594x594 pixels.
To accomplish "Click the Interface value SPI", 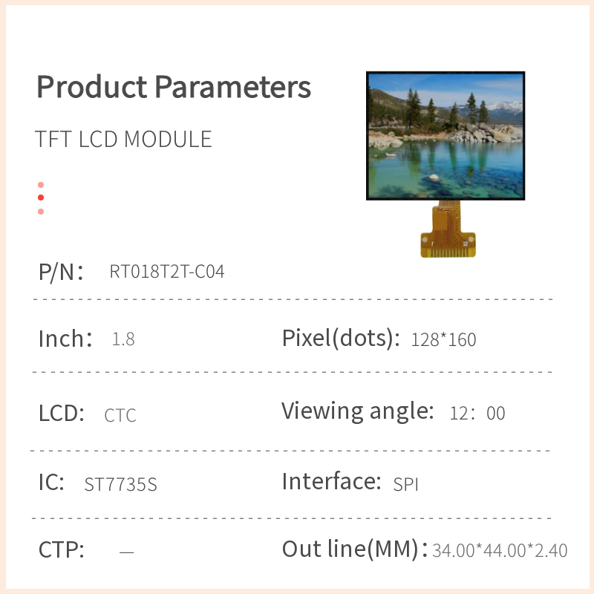I will coord(406,485).
